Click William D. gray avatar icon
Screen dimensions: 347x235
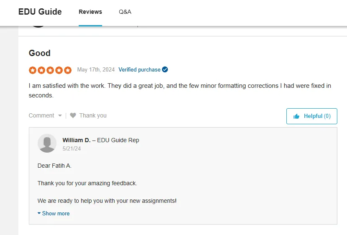click(47, 143)
